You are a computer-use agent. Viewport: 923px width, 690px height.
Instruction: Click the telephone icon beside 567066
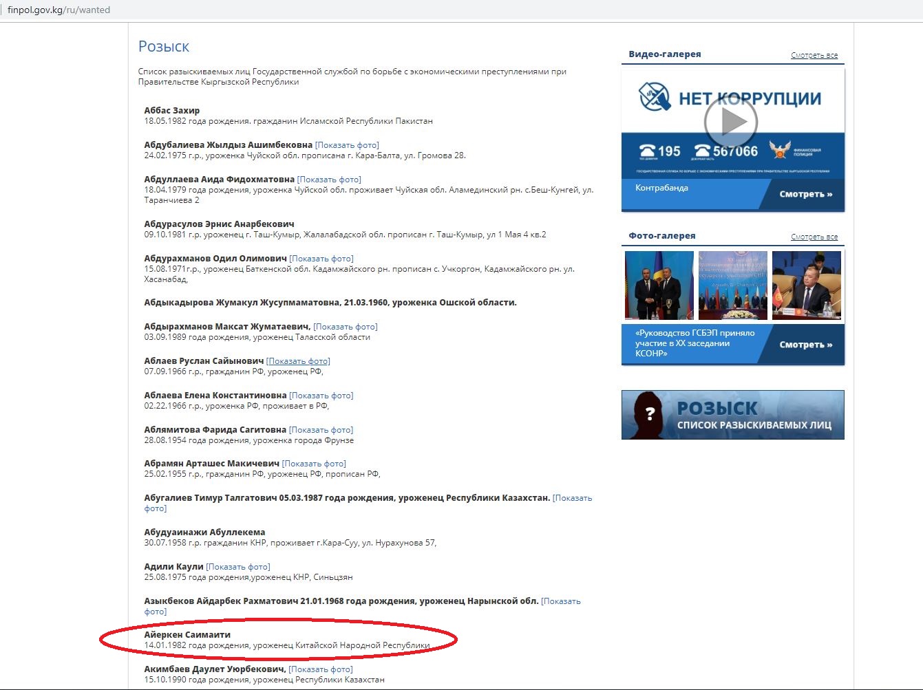pos(702,151)
